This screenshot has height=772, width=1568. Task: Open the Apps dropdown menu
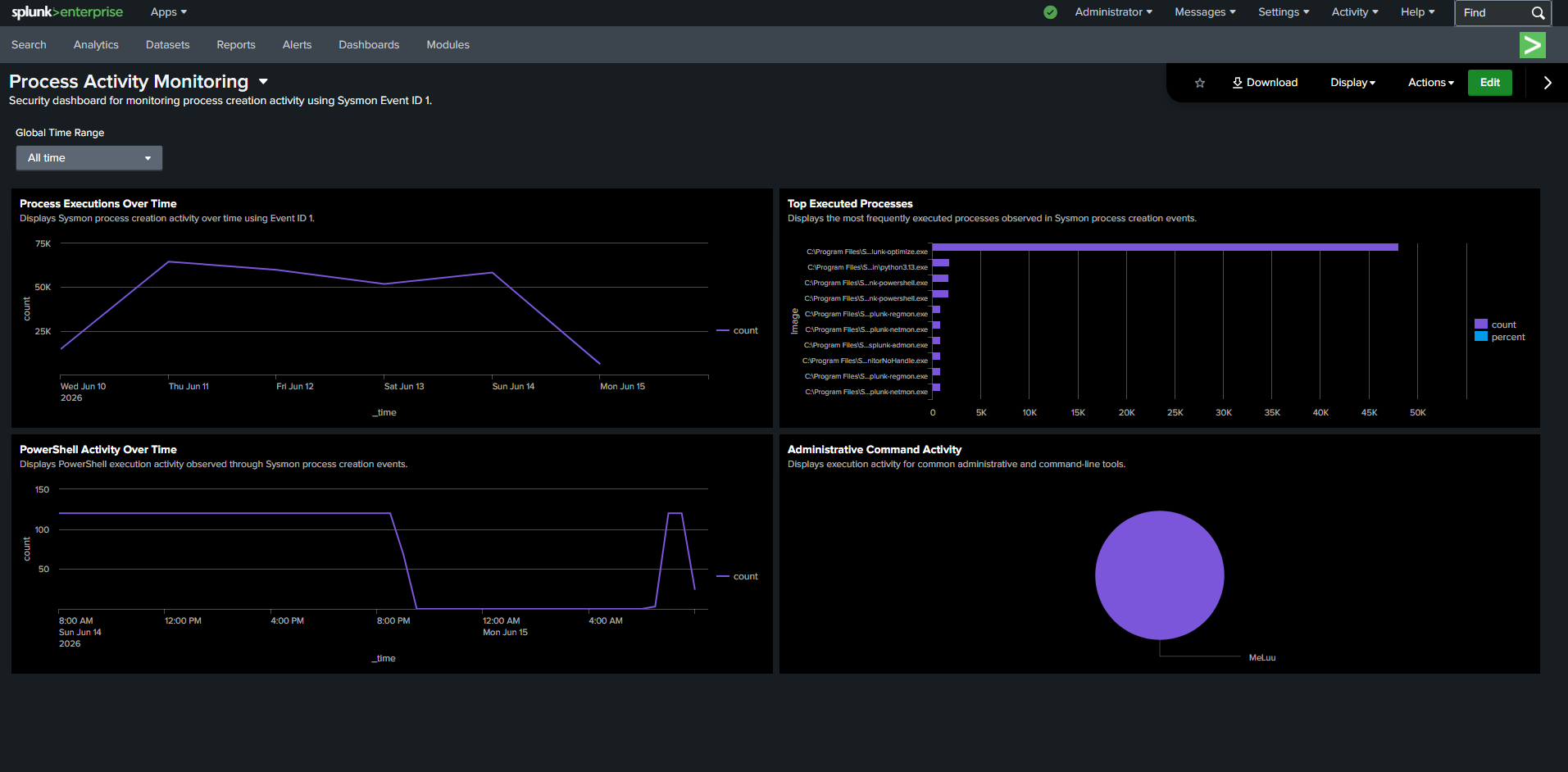coord(169,12)
